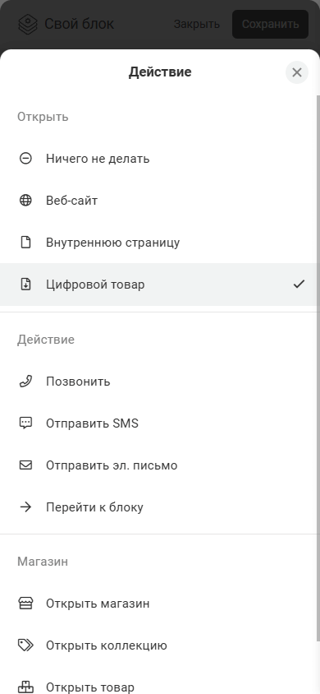
Task: Click the no-action circle icon beside Ничего не делать
Action: click(25, 159)
